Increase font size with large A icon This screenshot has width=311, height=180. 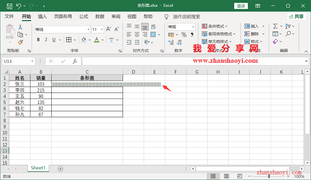[x=108, y=29]
